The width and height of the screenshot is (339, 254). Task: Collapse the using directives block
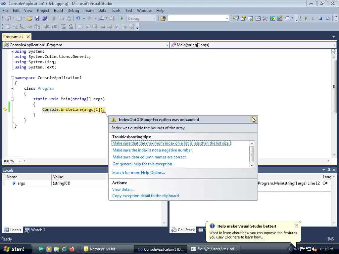(12, 51)
